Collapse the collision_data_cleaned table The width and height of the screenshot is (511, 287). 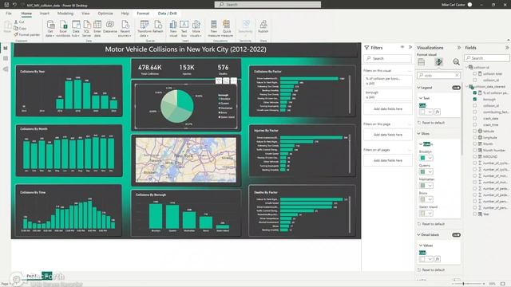(467, 87)
